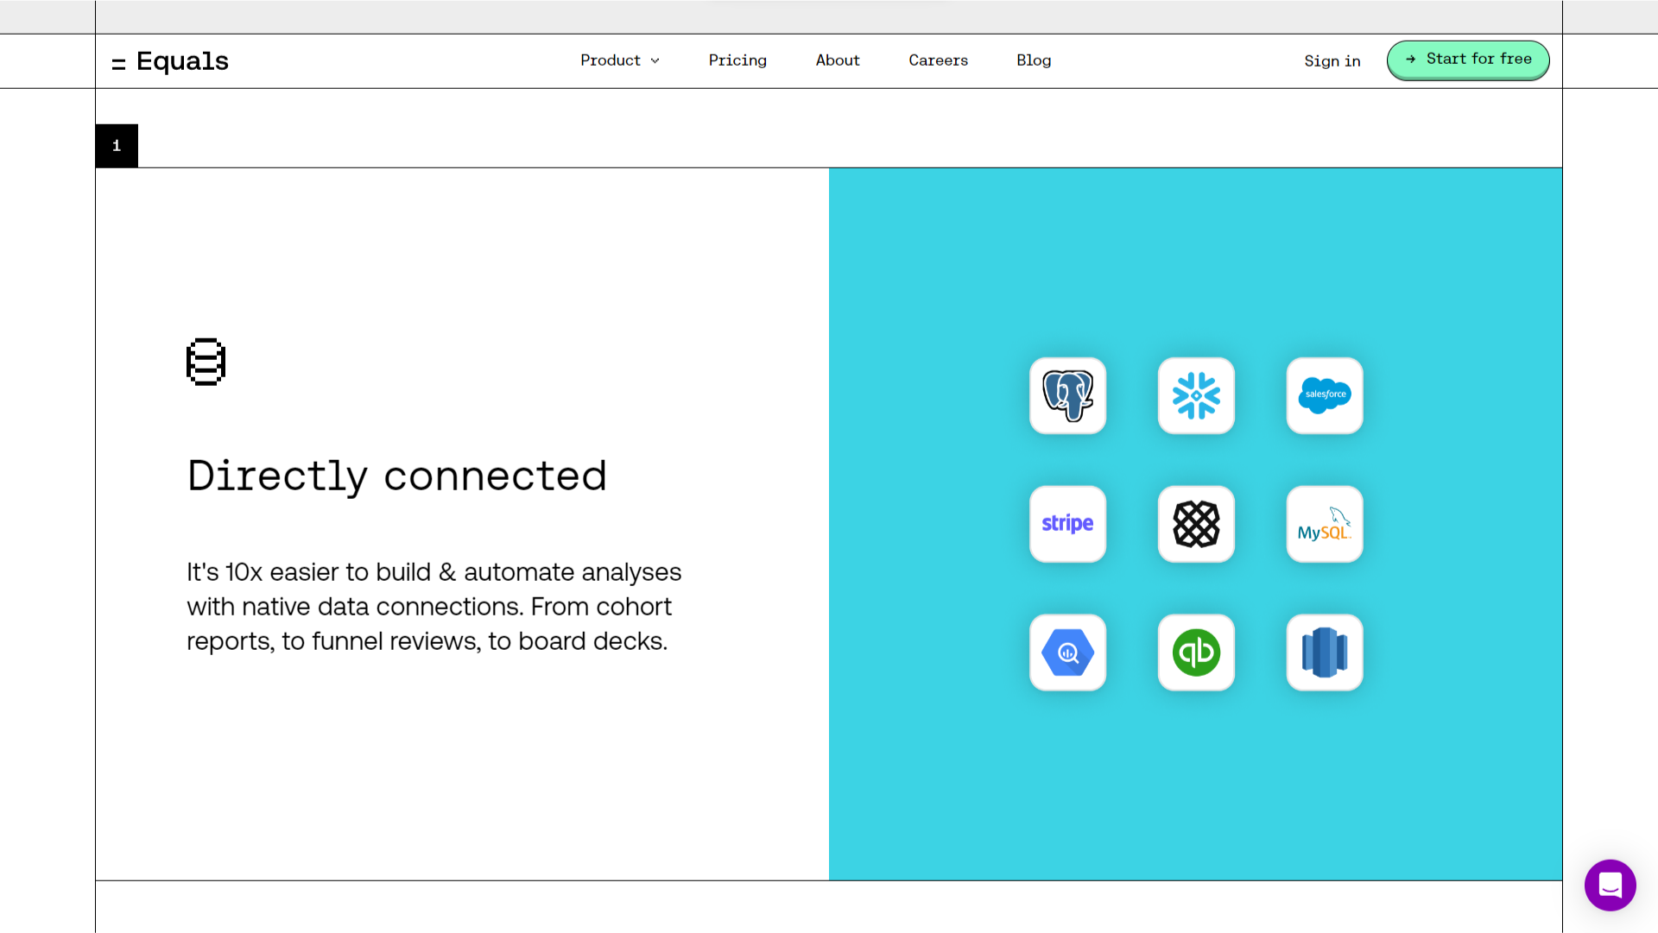Image resolution: width=1658 pixels, height=933 pixels.
Task: Select the Salesforce cloud icon
Action: (1325, 395)
